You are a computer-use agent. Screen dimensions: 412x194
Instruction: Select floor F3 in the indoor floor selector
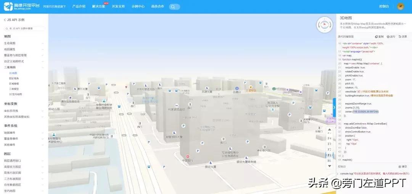(x=330, y=144)
